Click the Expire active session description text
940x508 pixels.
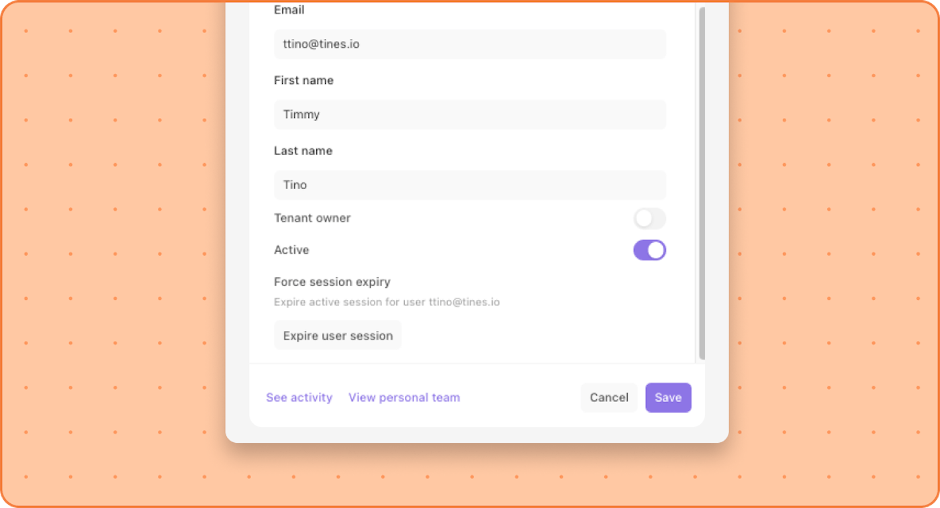click(x=386, y=302)
